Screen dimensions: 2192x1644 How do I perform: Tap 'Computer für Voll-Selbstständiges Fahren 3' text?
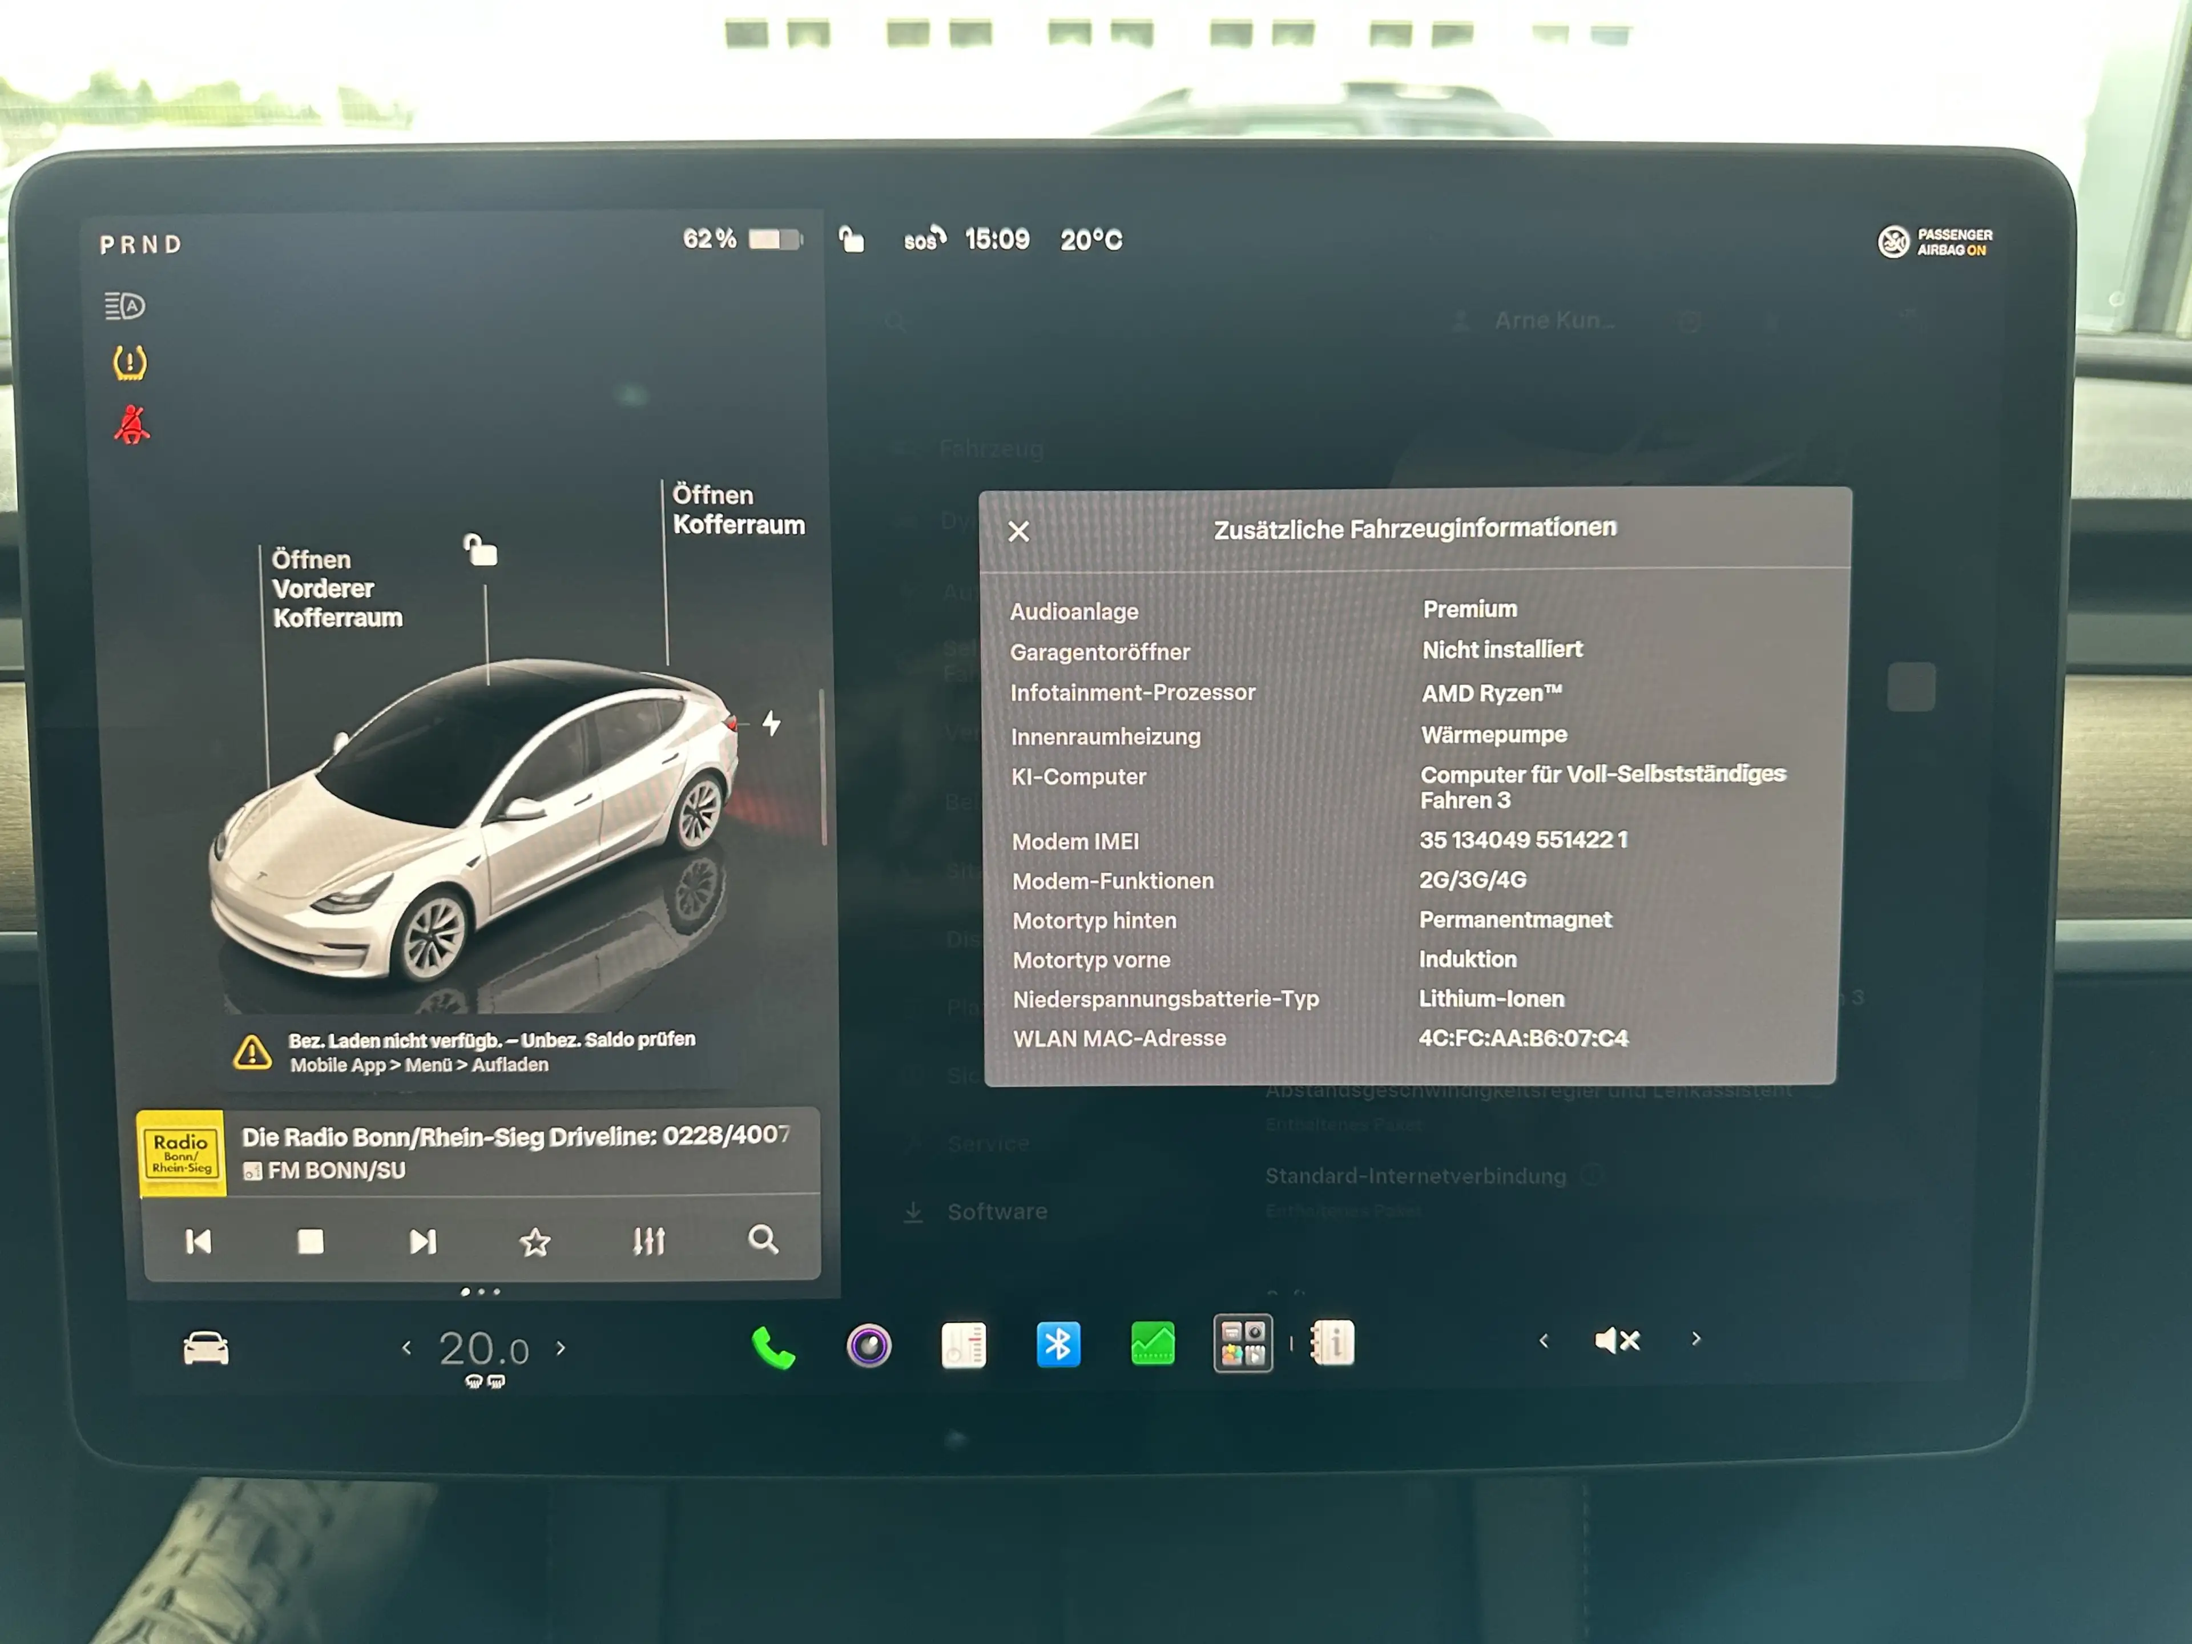[x=1602, y=787]
